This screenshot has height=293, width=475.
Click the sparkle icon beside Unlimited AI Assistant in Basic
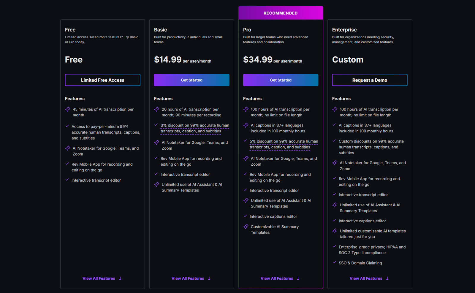pos(157,184)
